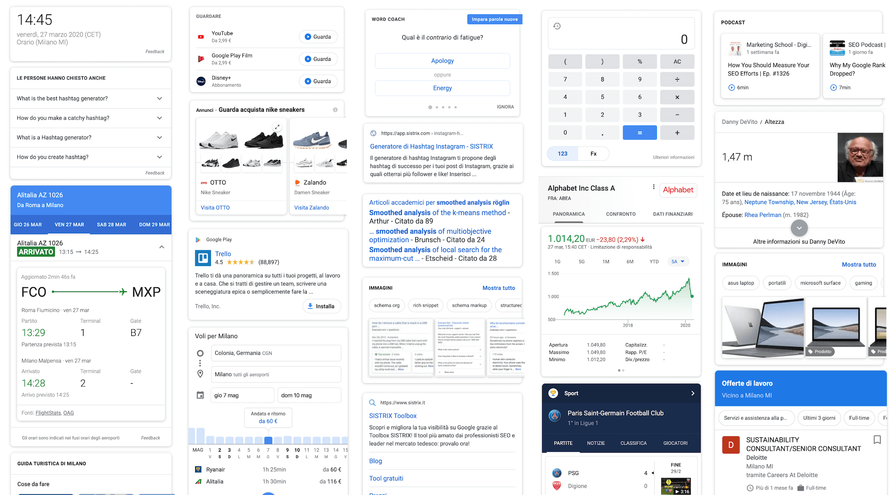Click the divide key on calculator

[x=677, y=80]
